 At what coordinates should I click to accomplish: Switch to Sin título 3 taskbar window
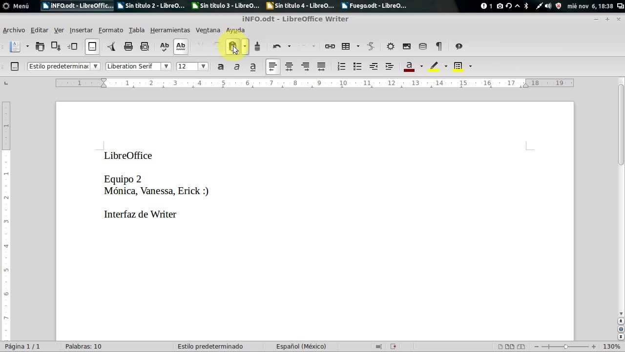point(226,6)
